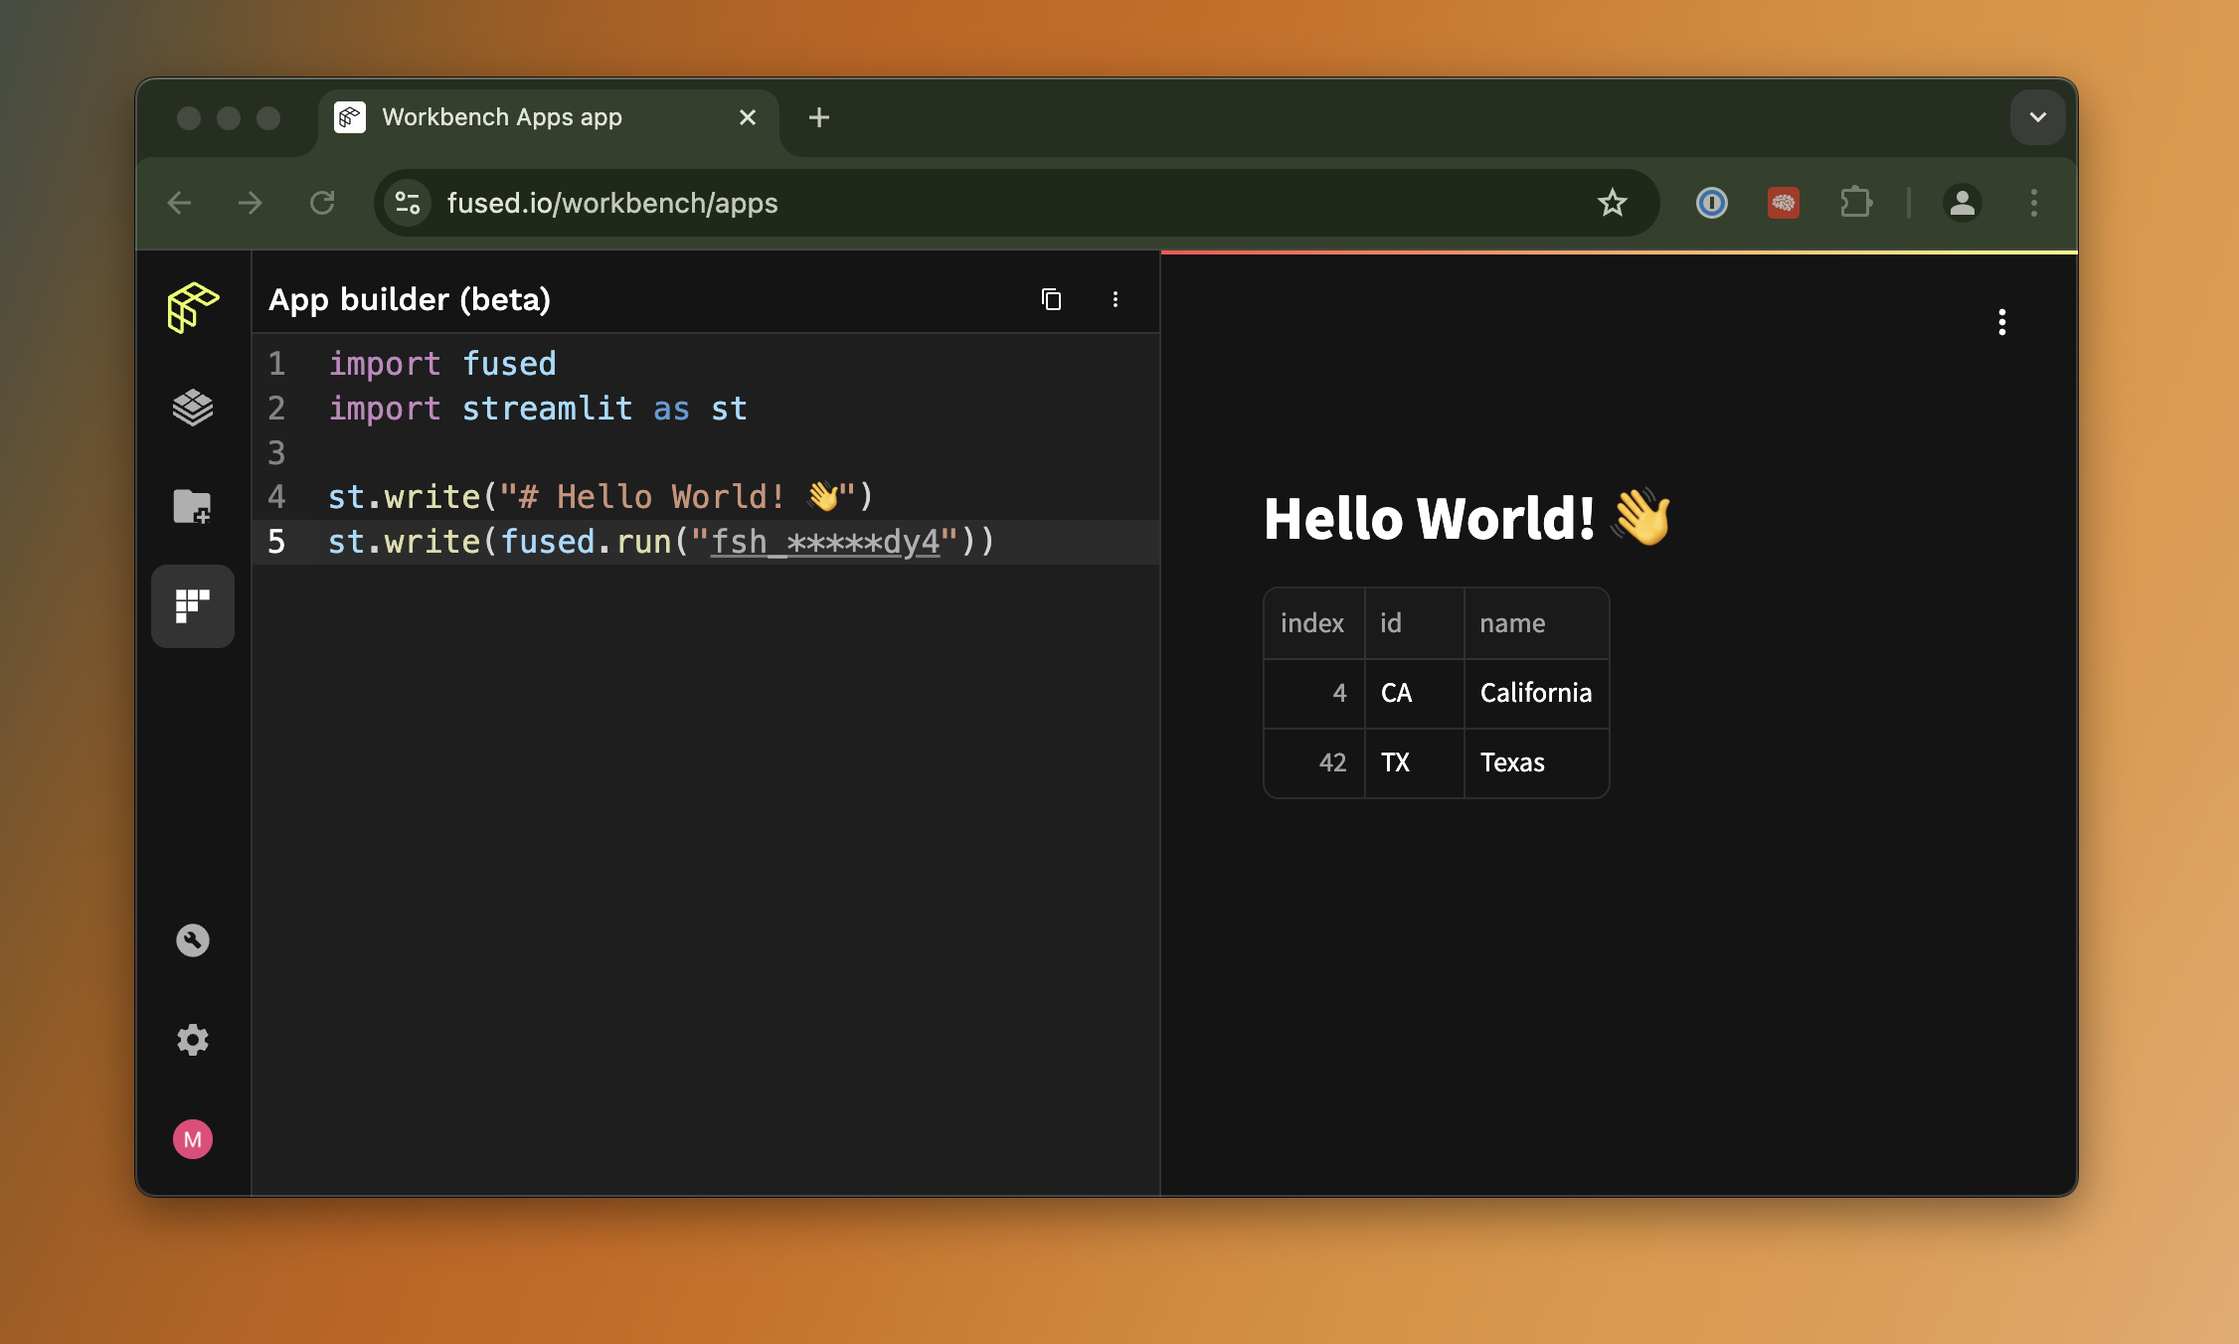Open the extensions puzzle icon in toolbar
Screen dimensions: 2239x1344
click(x=1855, y=202)
